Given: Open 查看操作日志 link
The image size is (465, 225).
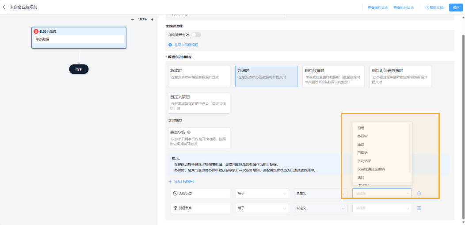Looking at the screenshot, I should 377,8.
